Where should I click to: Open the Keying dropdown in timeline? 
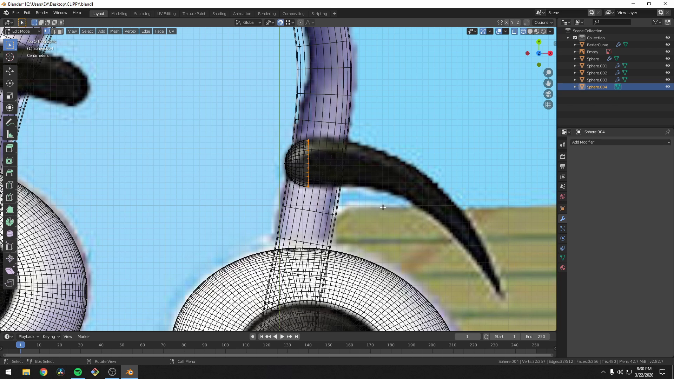click(51, 336)
